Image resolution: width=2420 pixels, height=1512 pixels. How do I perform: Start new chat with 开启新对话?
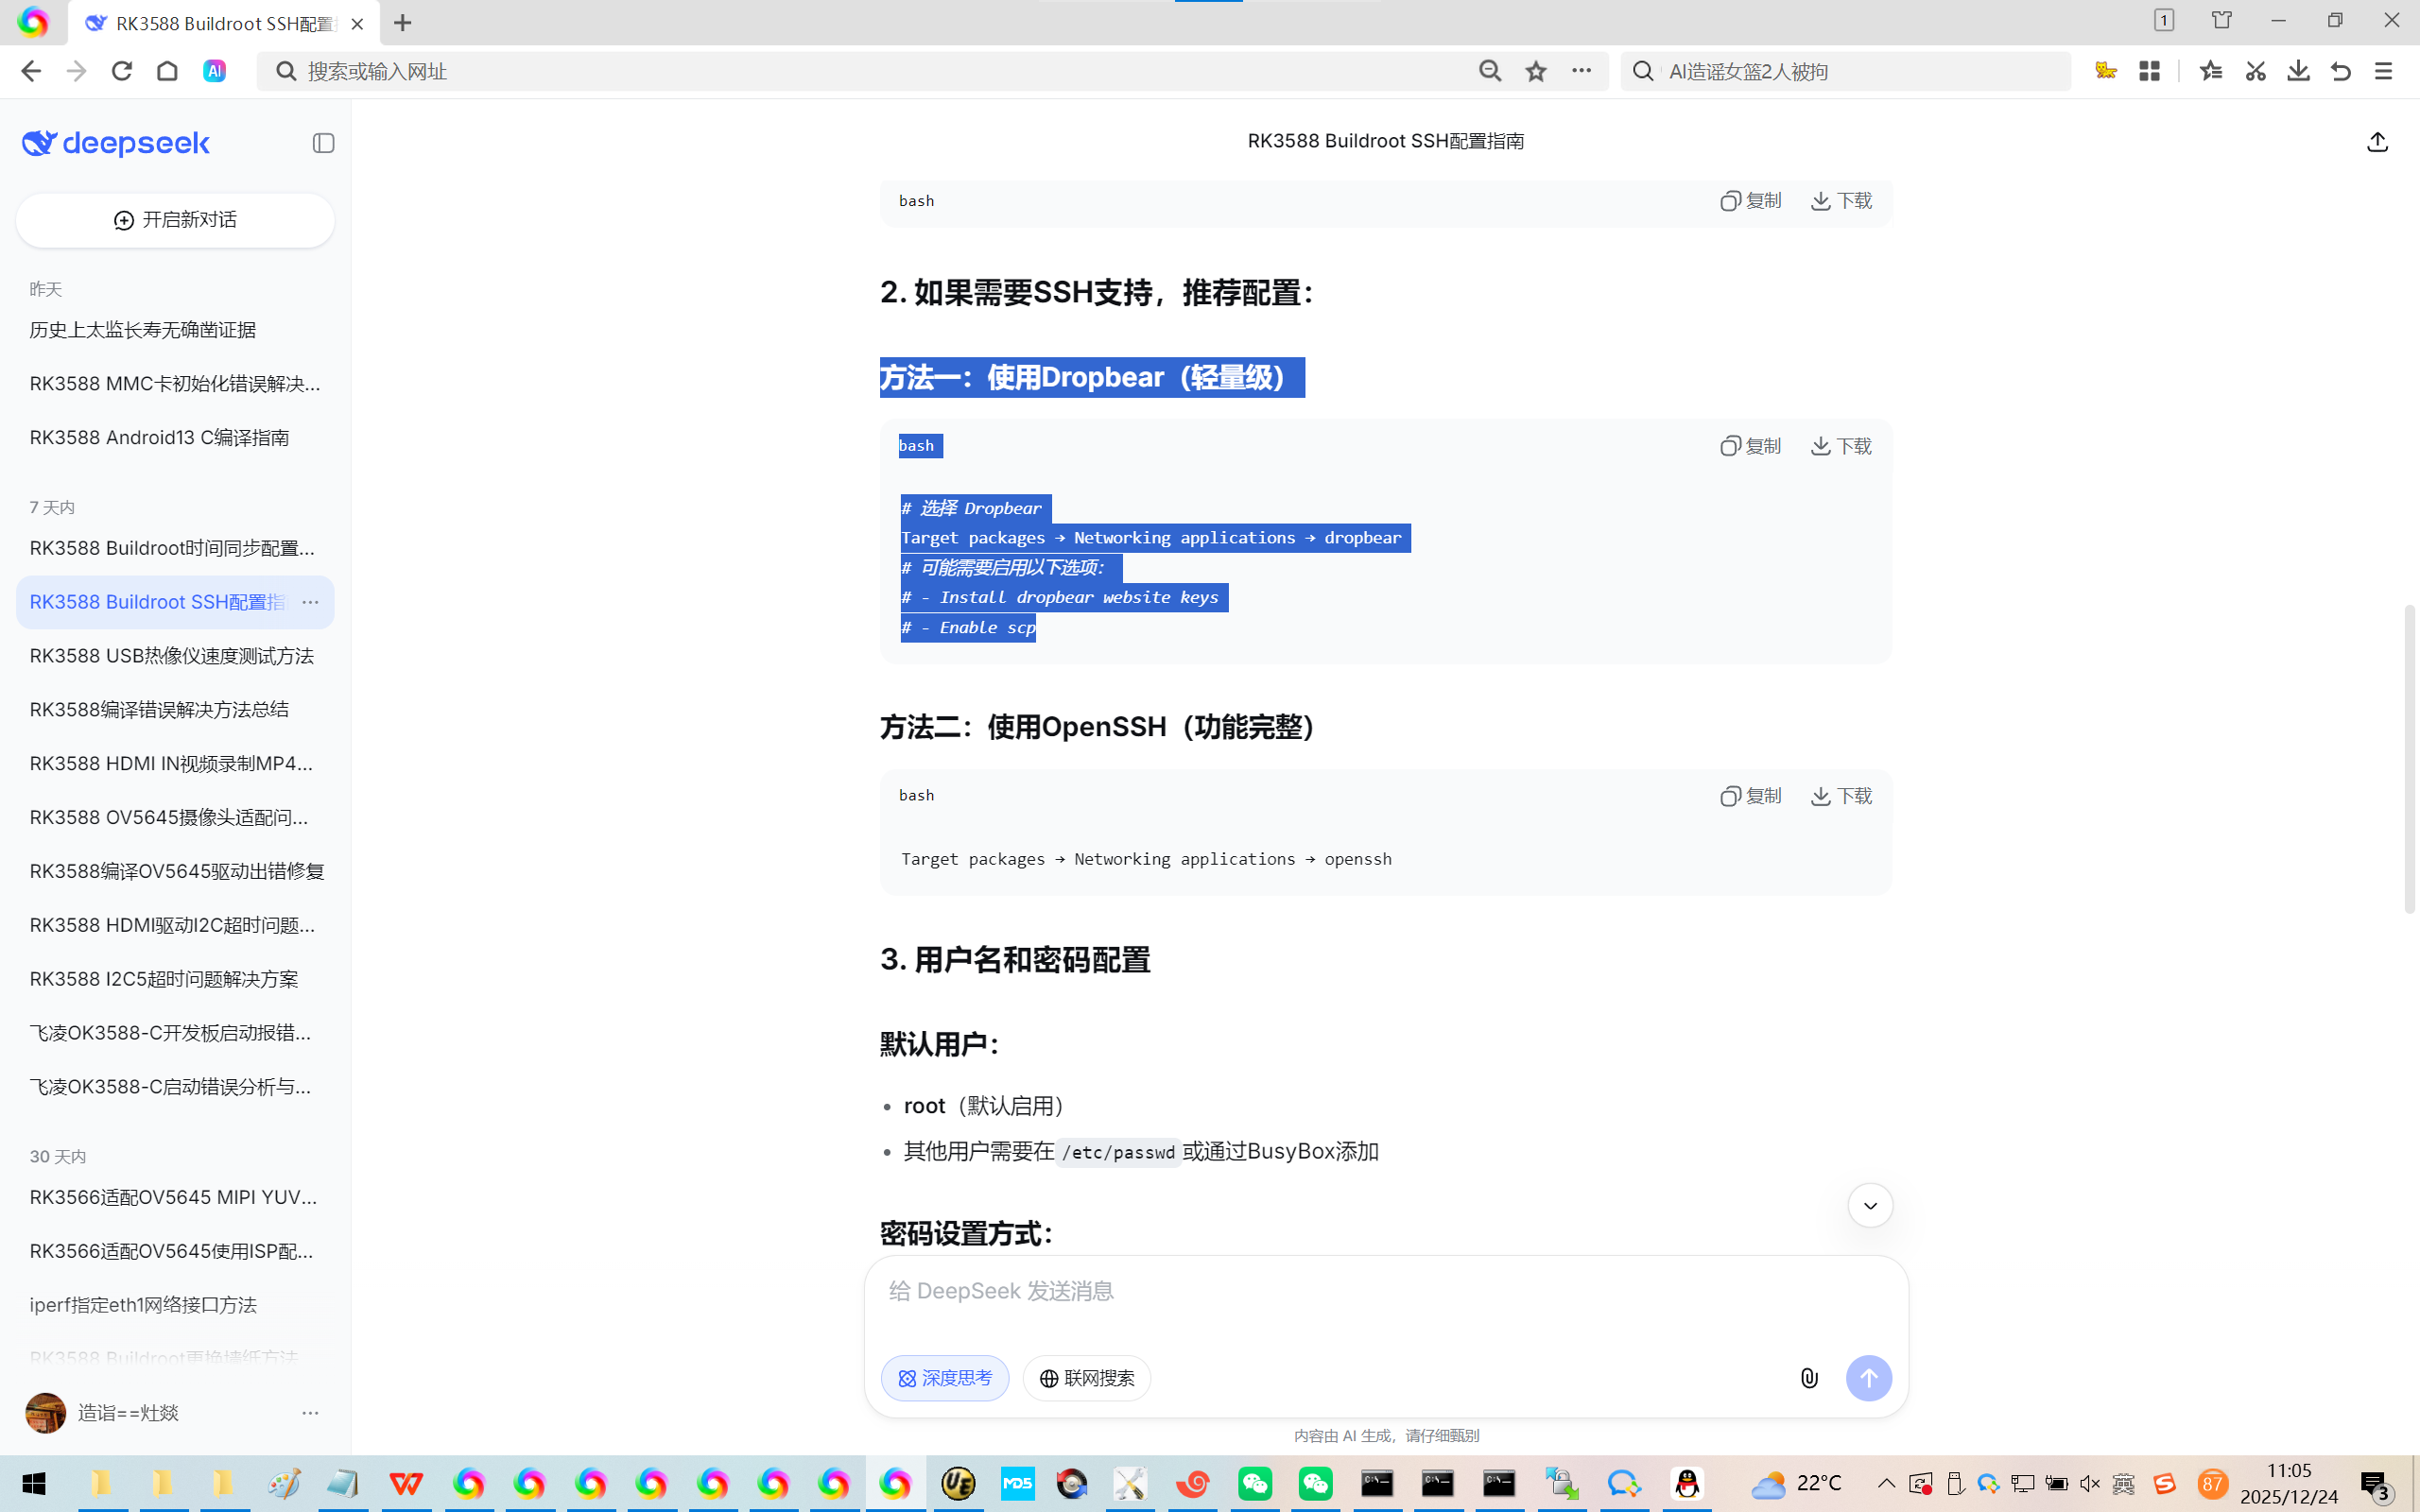pyautogui.click(x=175, y=220)
